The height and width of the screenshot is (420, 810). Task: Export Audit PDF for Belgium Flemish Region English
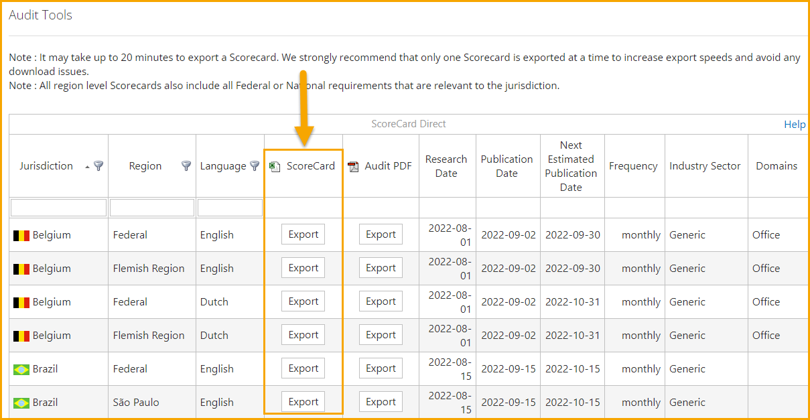click(x=381, y=268)
